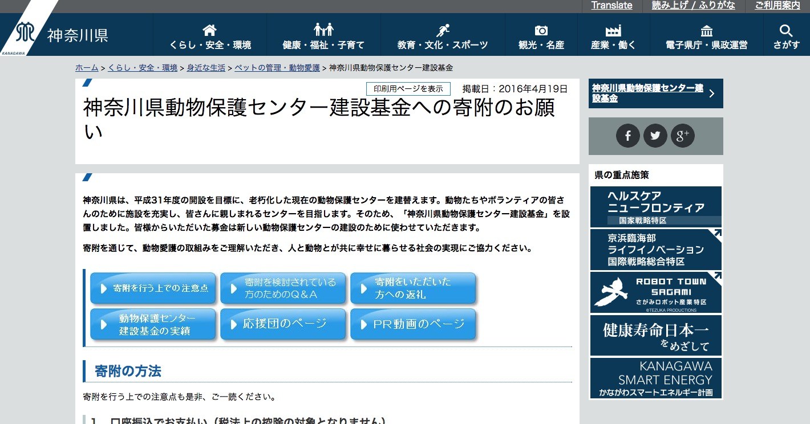Click the arrow on the sidebar 建設基金 box
The width and height of the screenshot is (810, 424).
712,93
